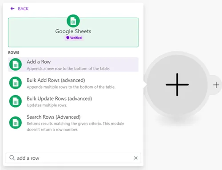Click the small plus add-module button

click(x=216, y=85)
